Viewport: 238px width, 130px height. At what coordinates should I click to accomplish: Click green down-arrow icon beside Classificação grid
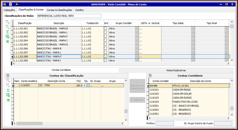coord(8,42)
